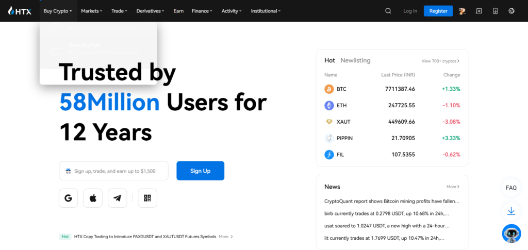
Task: Click the Name column header
Action: tap(331, 75)
